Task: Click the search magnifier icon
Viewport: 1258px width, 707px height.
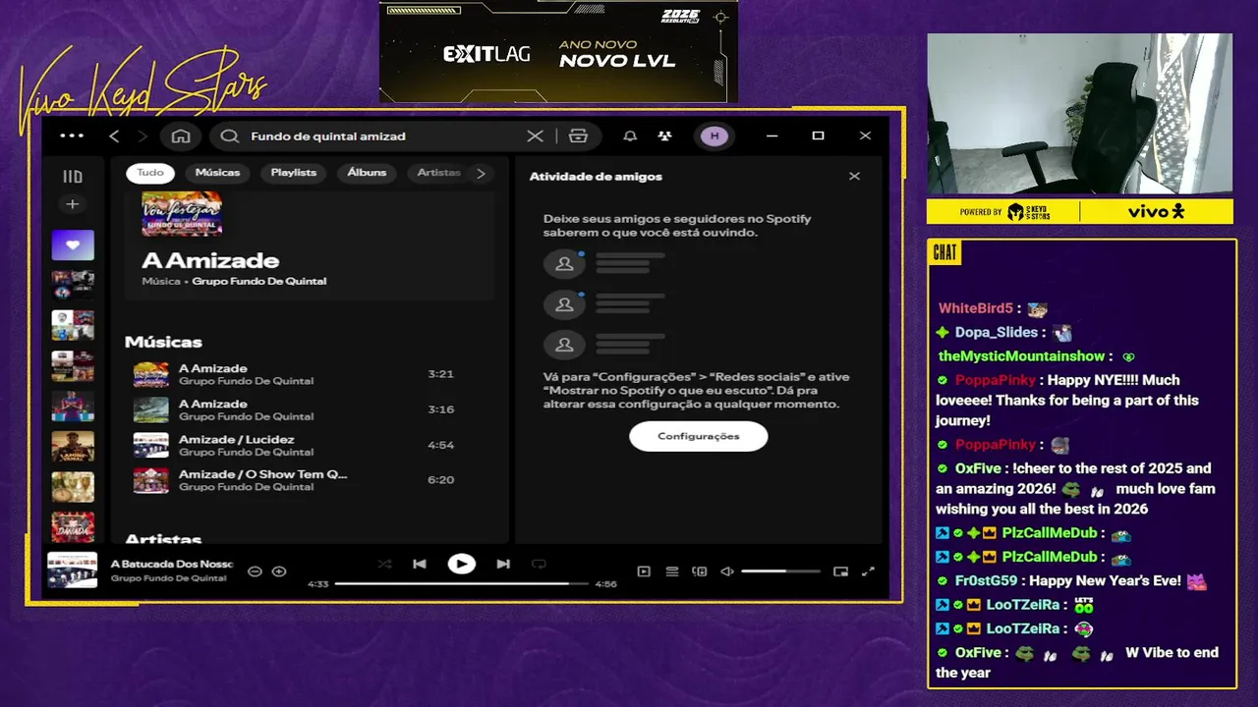Action: click(x=230, y=136)
